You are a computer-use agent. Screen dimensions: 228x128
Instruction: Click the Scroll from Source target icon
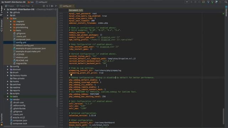(x=44, y=6)
